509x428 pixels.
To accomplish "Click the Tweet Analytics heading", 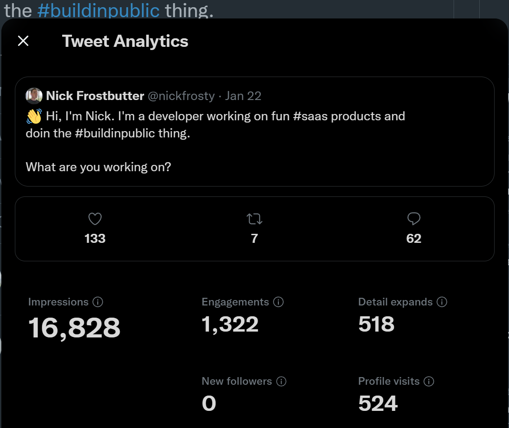I will point(125,41).
